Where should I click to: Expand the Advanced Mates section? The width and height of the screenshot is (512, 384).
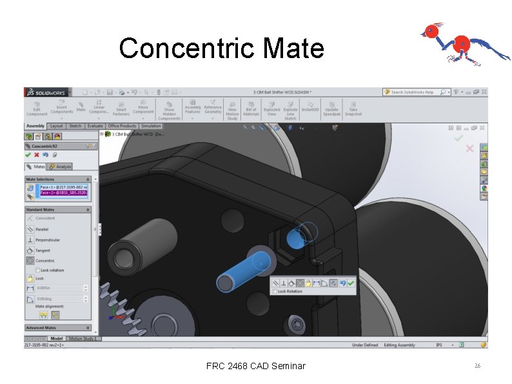(88, 327)
